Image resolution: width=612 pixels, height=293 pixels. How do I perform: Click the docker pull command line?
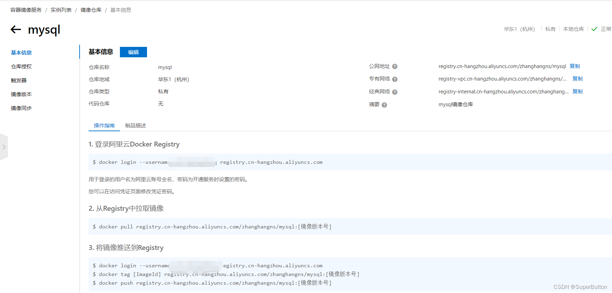point(212,227)
